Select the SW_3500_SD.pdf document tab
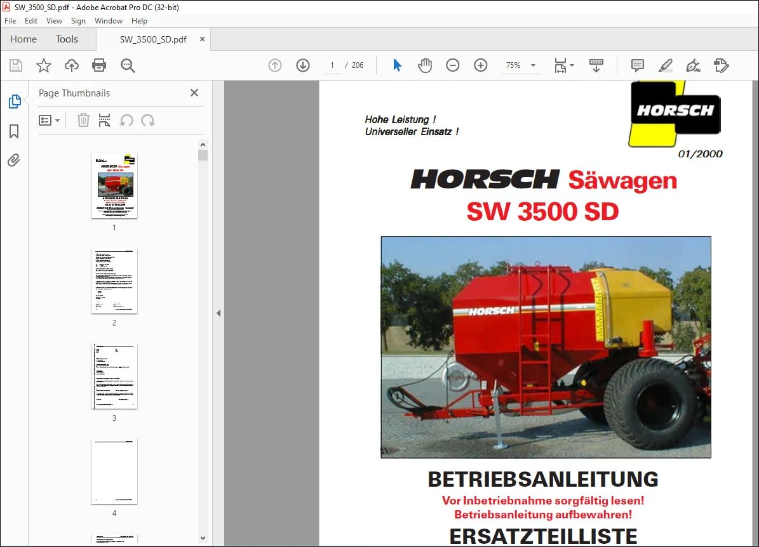 click(x=153, y=39)
